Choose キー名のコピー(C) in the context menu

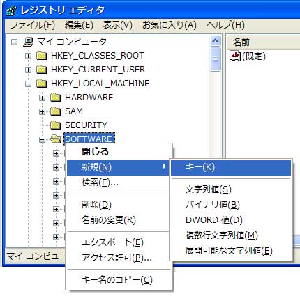[x=118, y=280]
